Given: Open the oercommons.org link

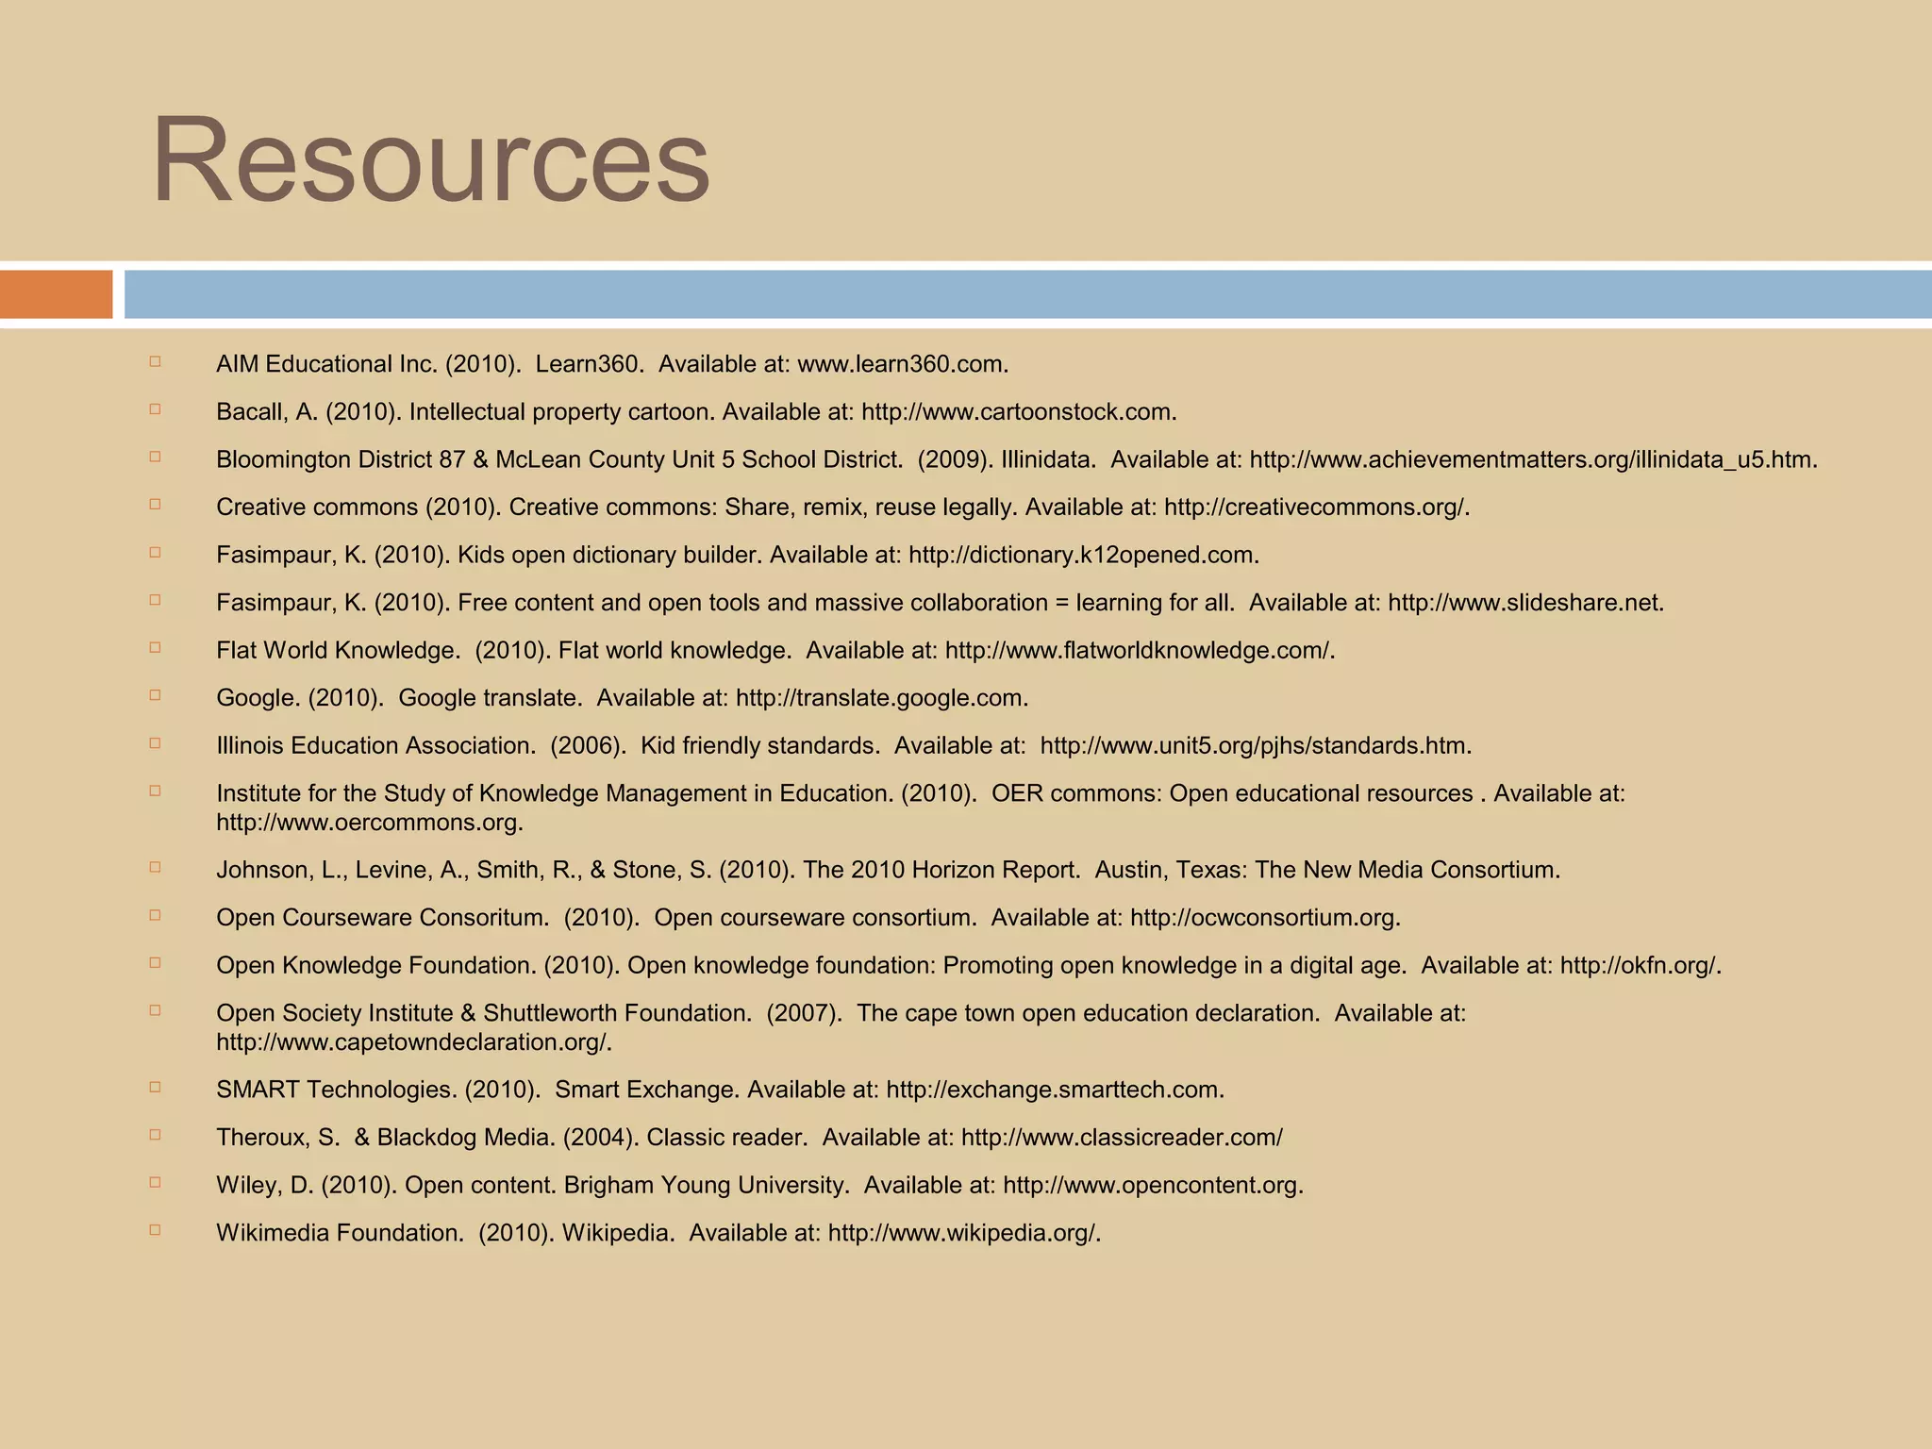Looking at the screenshot, I should (367, 823).
